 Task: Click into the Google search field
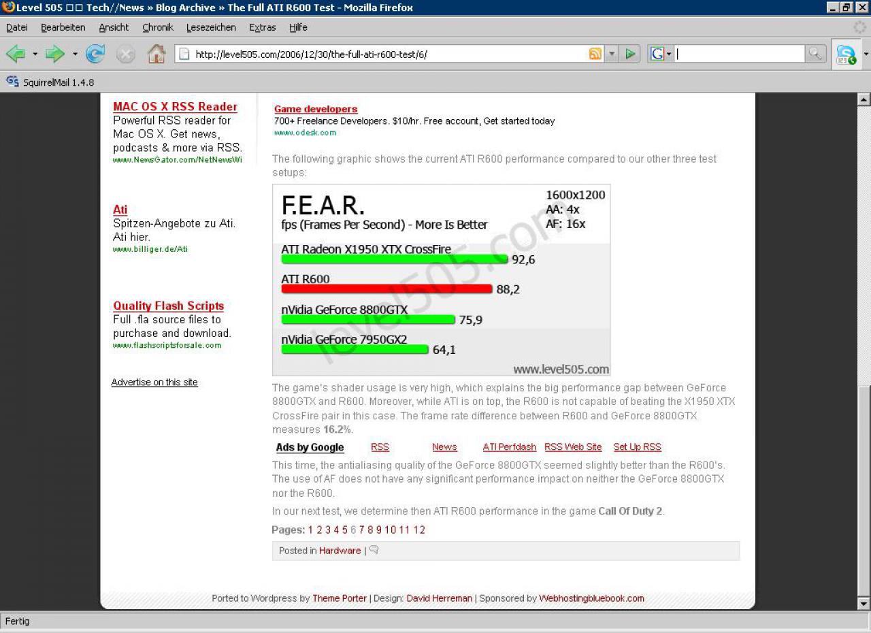tap(740, 54)
